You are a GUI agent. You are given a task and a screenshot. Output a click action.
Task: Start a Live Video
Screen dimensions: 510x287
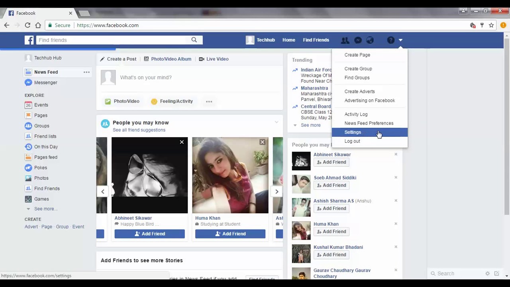(214, 59)
